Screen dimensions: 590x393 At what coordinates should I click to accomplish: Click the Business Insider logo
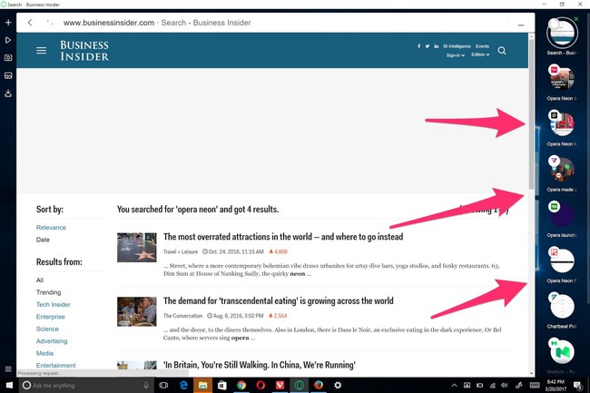pos(84,51)
